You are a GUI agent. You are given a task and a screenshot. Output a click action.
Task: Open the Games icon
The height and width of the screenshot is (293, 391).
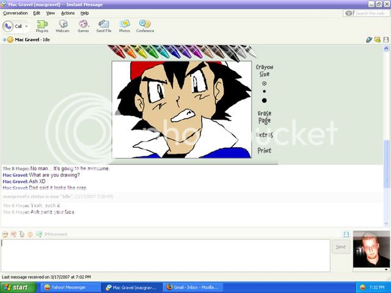tap(83, 26)
